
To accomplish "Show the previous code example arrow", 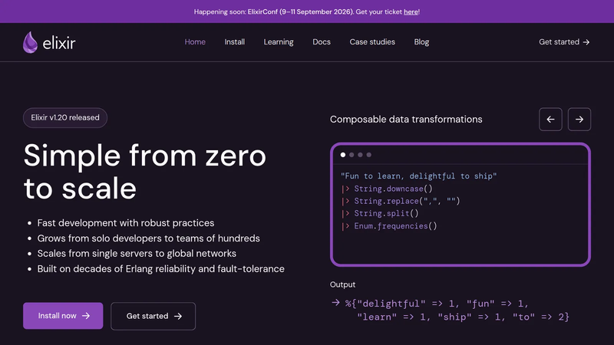I will coord(550,120).
